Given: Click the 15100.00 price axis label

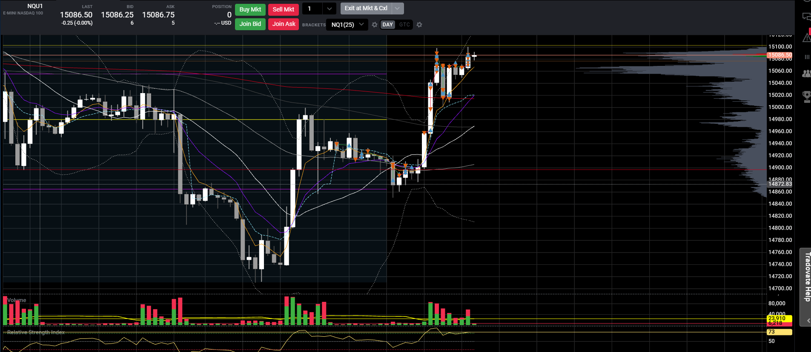Looking at the screenshot, I should point(780,47).
